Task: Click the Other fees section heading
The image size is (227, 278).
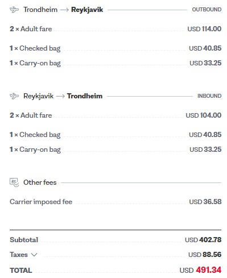Action: point(40,182)
